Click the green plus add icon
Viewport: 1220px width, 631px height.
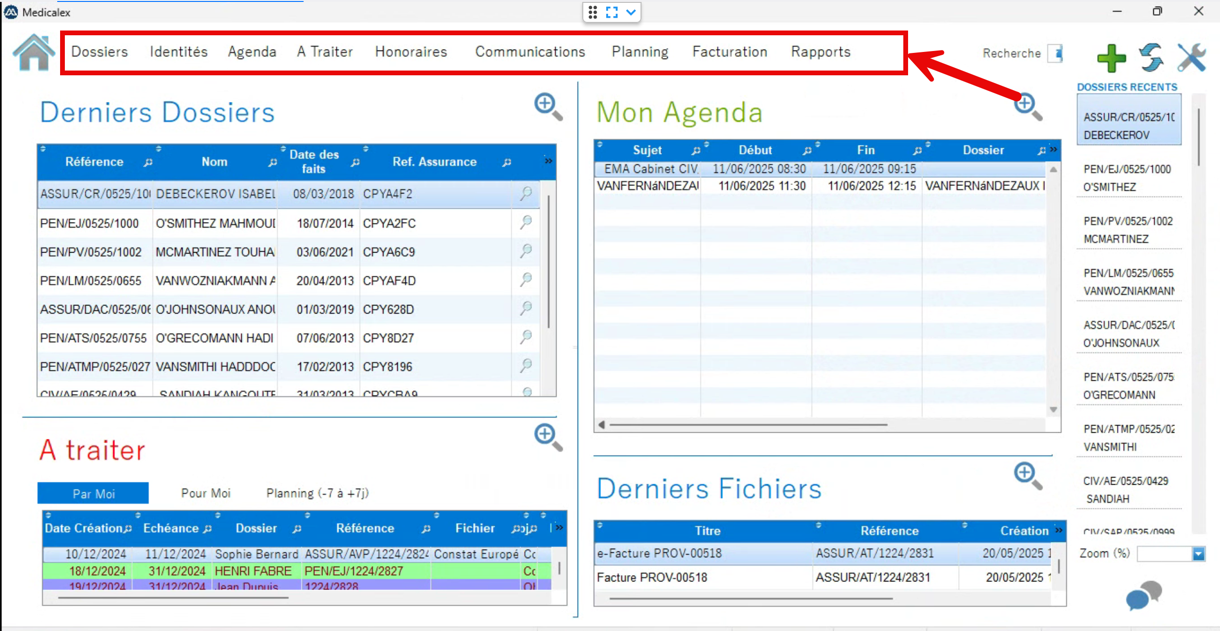(1111, 58)
